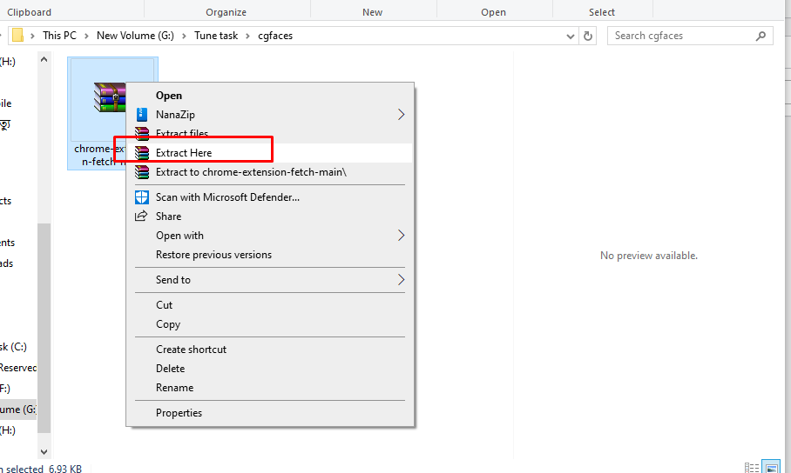791x473 pixels.
Task: Expand the NanaZip submenu arrow
Action: (402, 115)
